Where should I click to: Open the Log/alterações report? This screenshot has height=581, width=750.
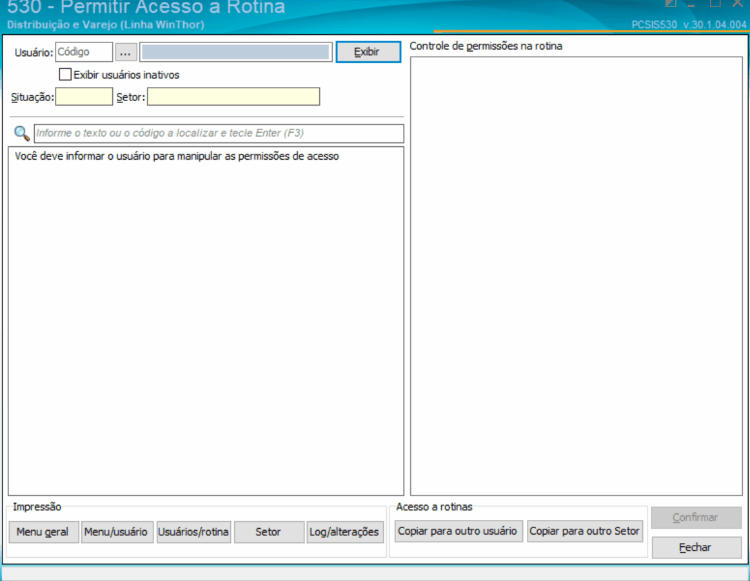[x=345, y=532]
